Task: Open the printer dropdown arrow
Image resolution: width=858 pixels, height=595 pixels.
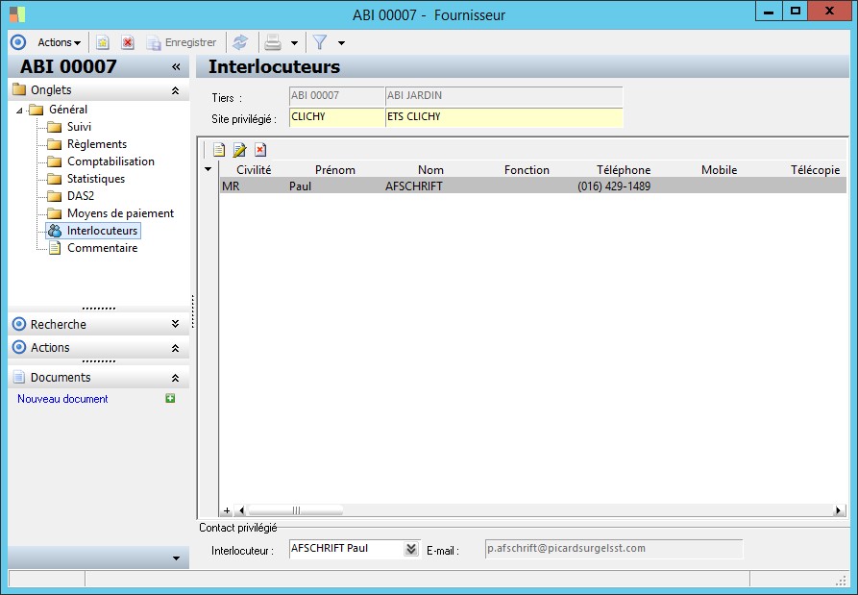Action: (294, 42)
